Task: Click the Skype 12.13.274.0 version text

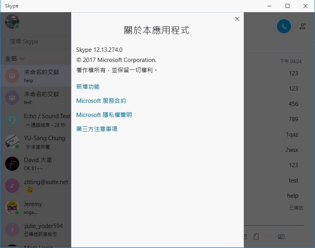Action: [99, 50]
